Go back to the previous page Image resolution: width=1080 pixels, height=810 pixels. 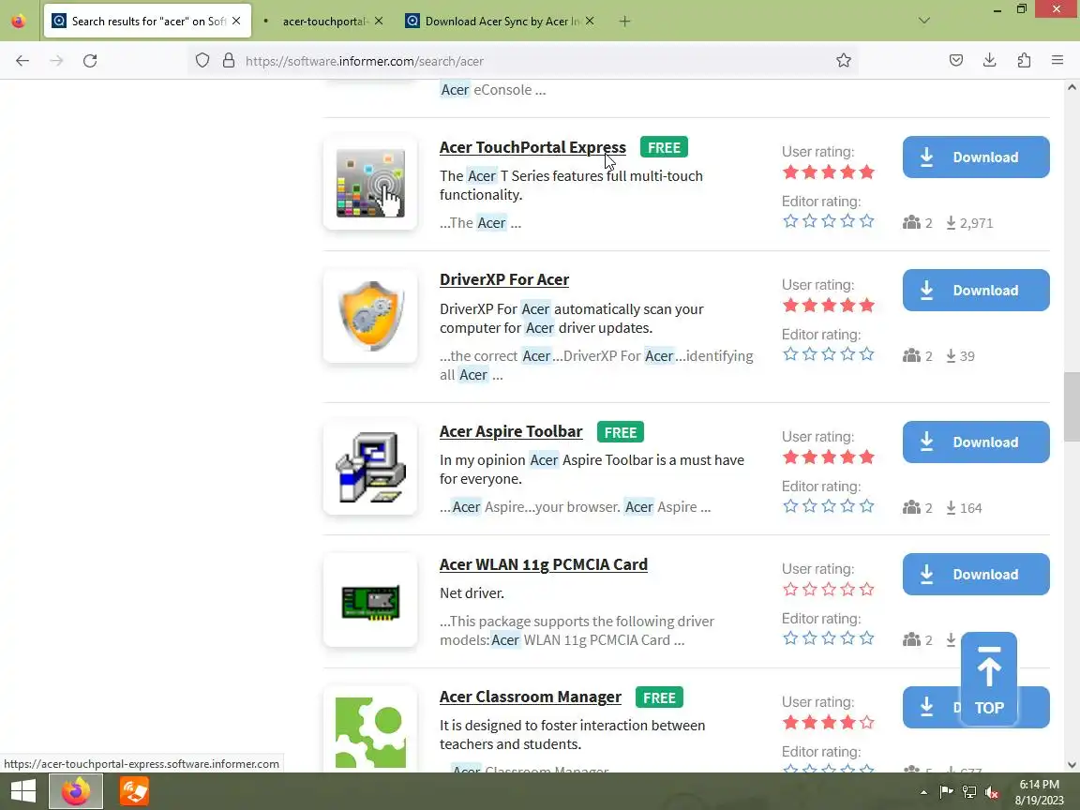[x=22, y=61]
